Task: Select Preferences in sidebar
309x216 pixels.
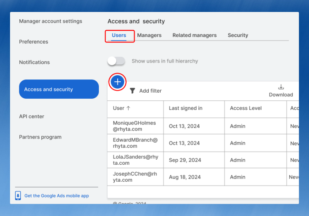Action: [x=34, y=42]
